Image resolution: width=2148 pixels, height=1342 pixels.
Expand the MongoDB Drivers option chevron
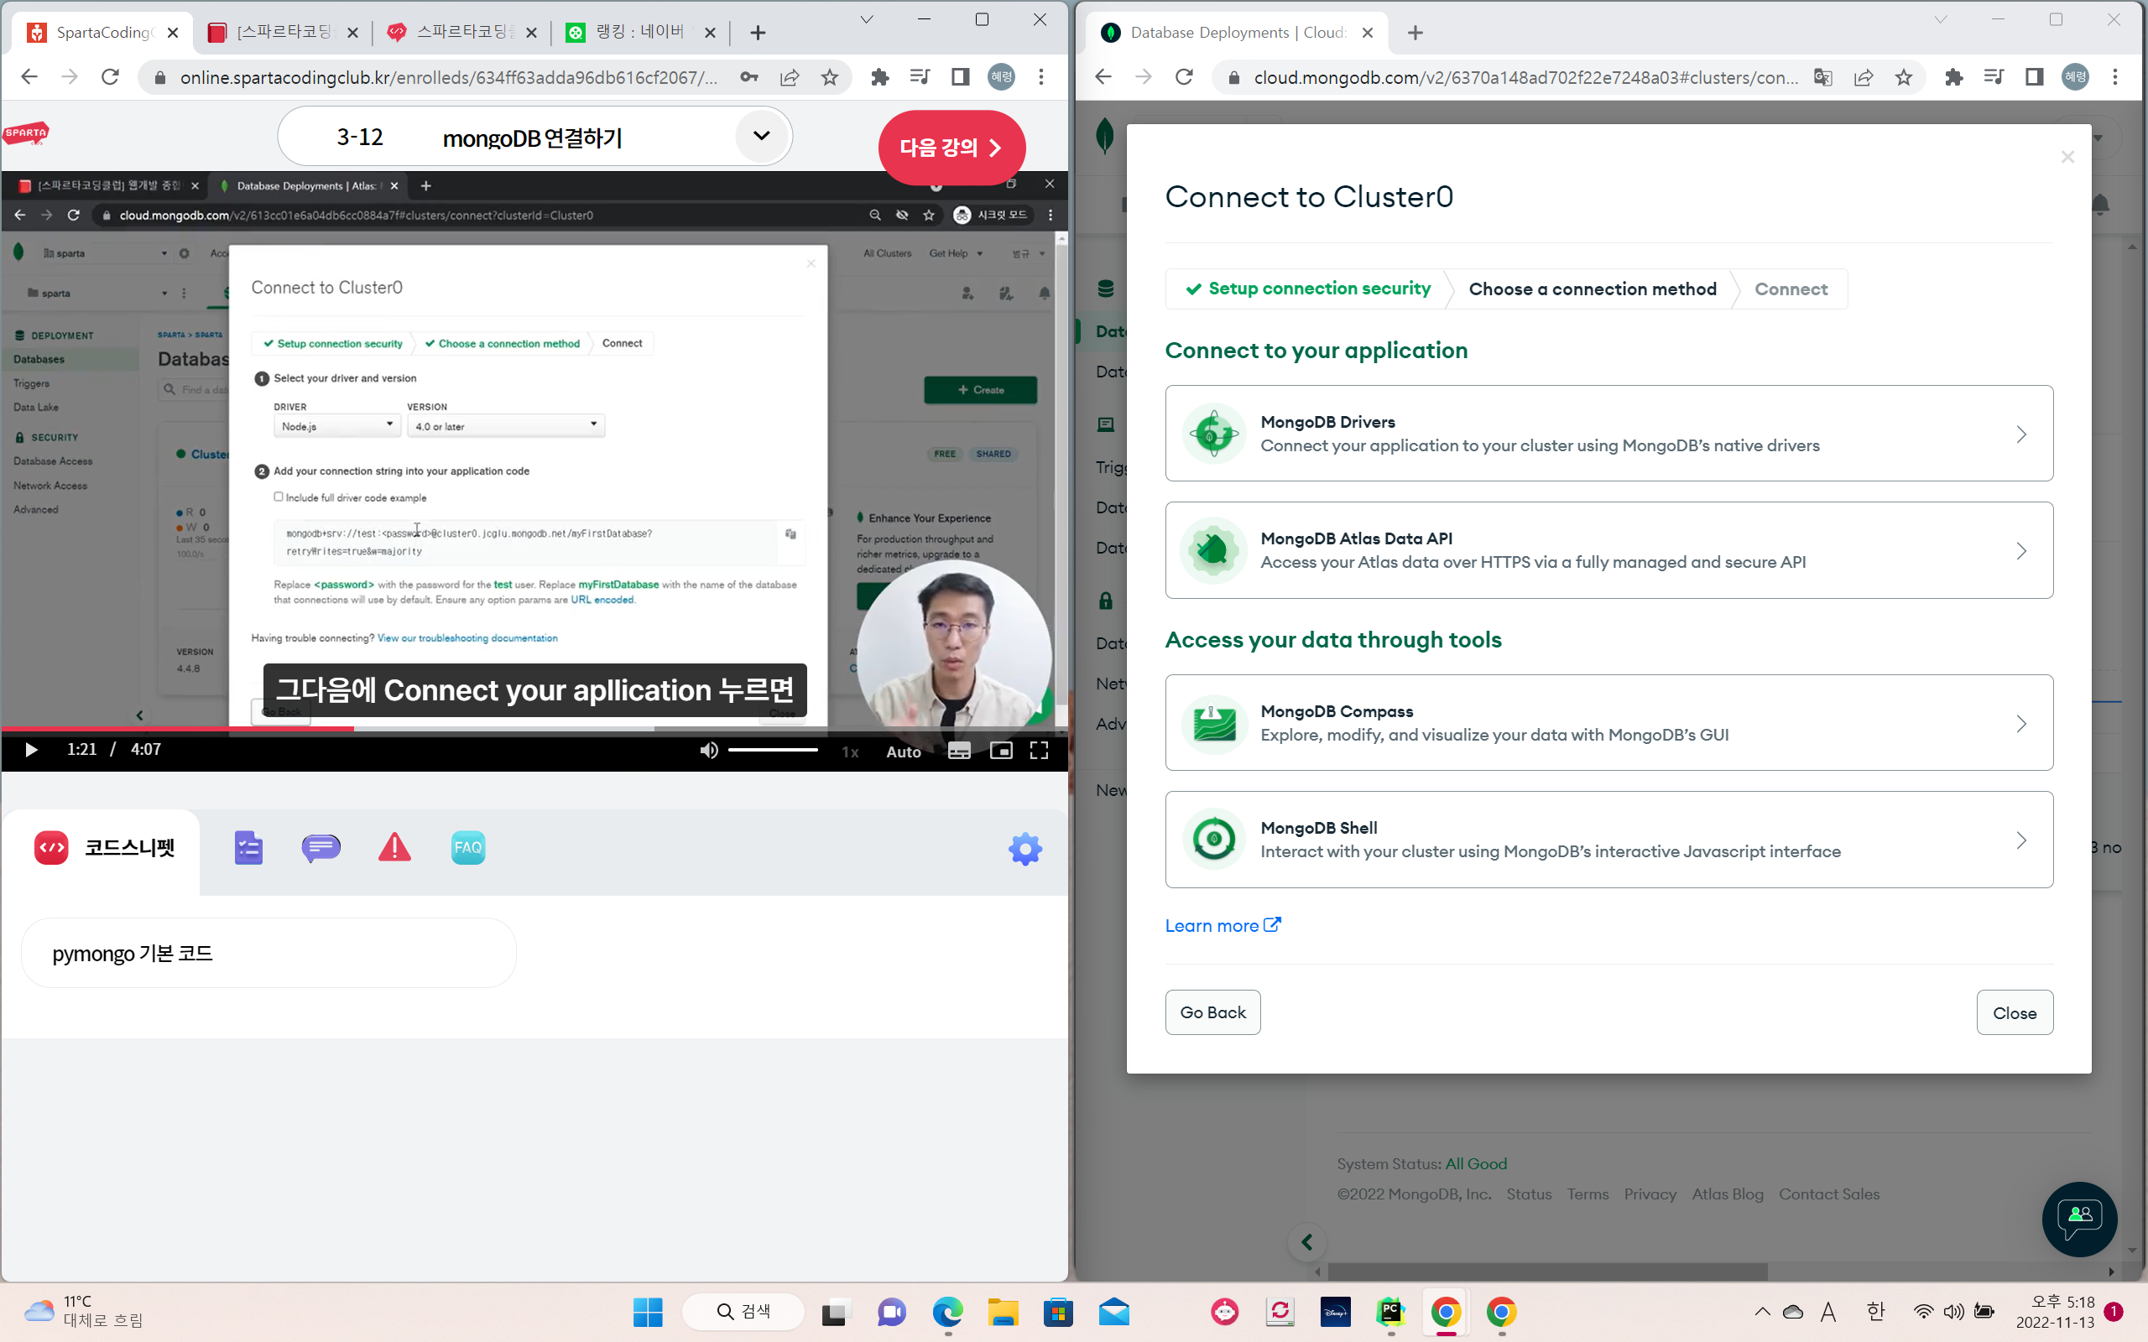pyautogui.click(x=2021, y=434)
